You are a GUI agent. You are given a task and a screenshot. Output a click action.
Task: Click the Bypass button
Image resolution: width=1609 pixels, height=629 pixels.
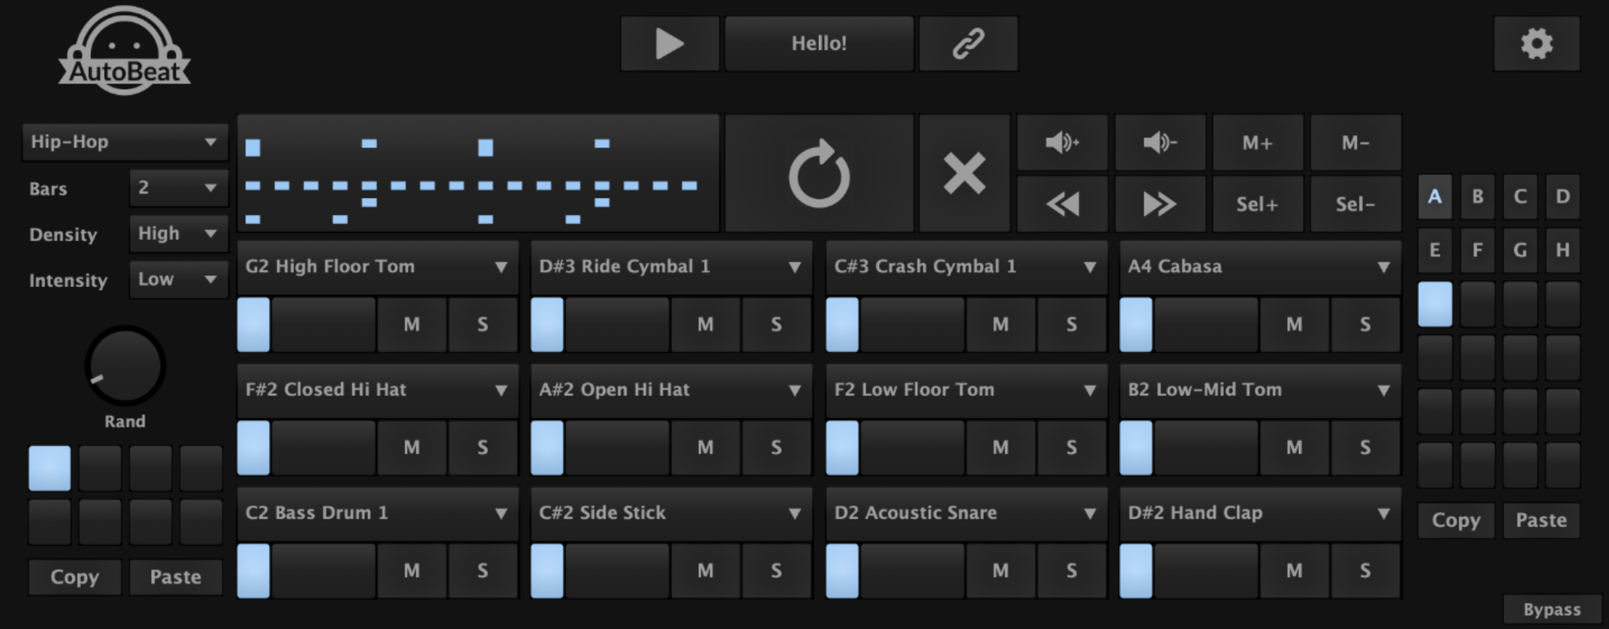pos(1551,609)
